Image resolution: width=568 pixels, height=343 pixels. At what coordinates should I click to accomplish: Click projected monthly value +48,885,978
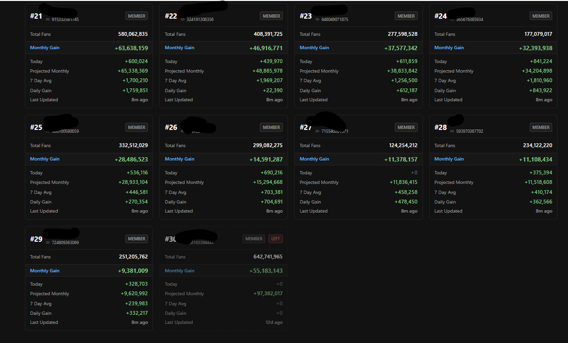click(x=267, y=71)
